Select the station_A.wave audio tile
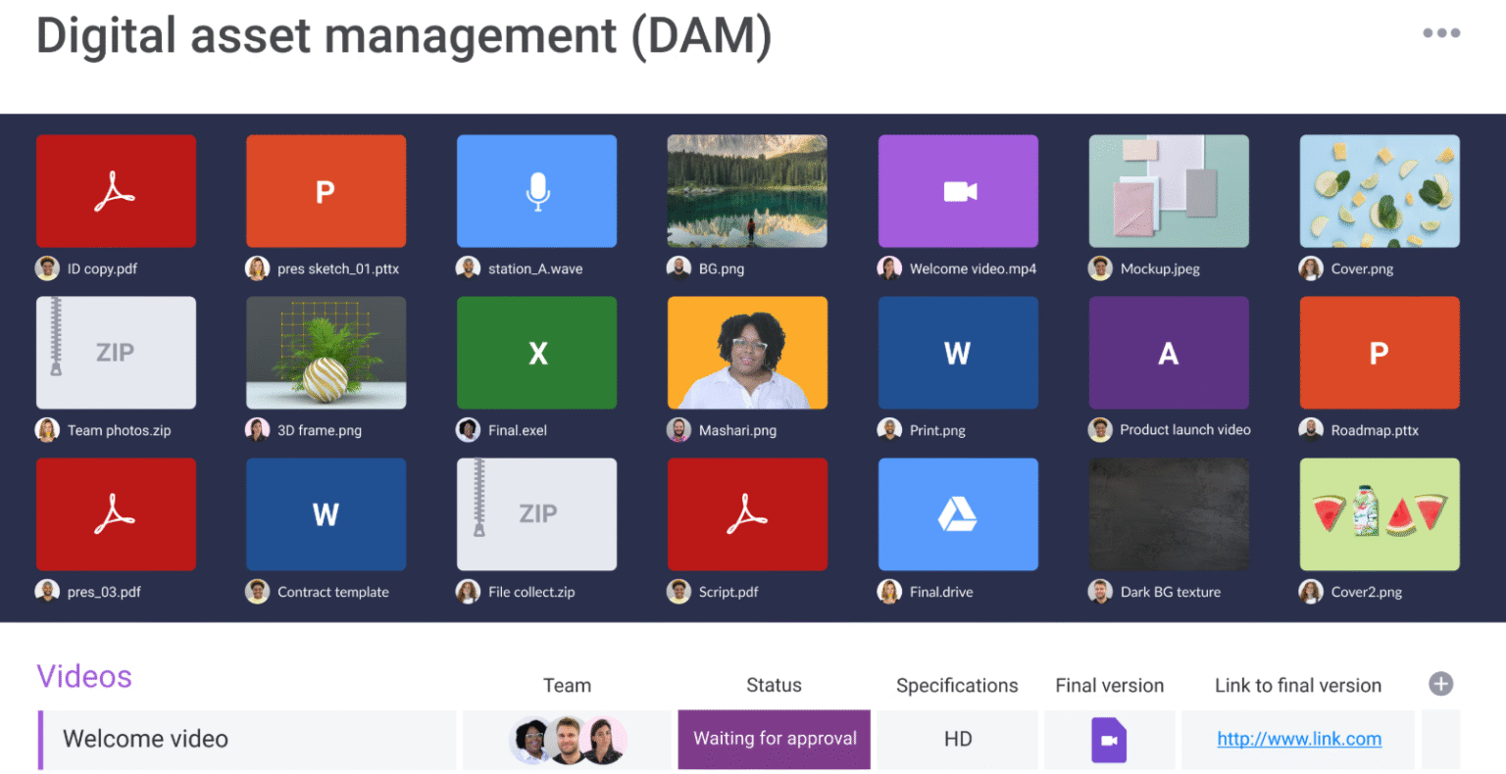Image resolution: width=1506 pixels, height=774 pixels. [x=536, y=191]
